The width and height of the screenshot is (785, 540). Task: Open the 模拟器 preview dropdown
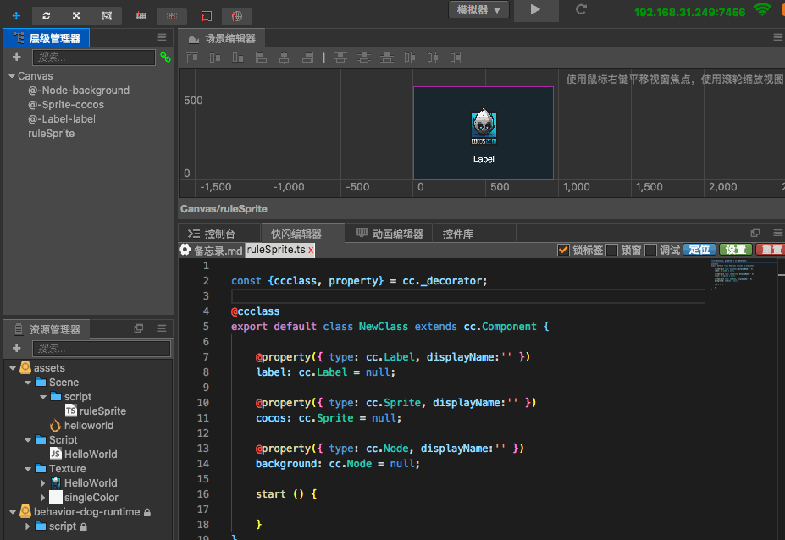(478, 9)
